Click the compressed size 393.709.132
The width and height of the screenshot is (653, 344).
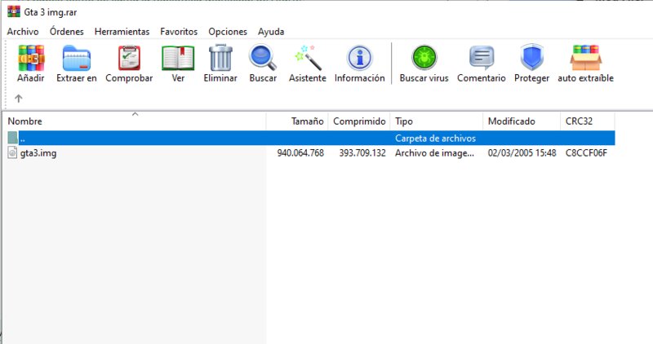362,153
